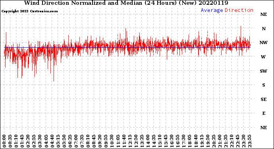274x149 pixels.
Task: Click the 21:35 time label
Action: [x=226, y=141]
